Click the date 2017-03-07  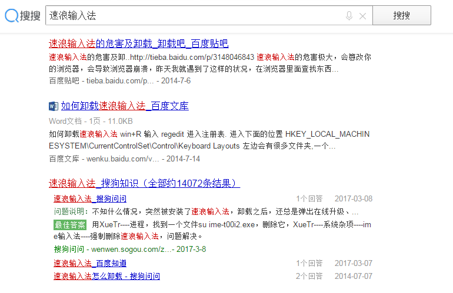(354, 263)
